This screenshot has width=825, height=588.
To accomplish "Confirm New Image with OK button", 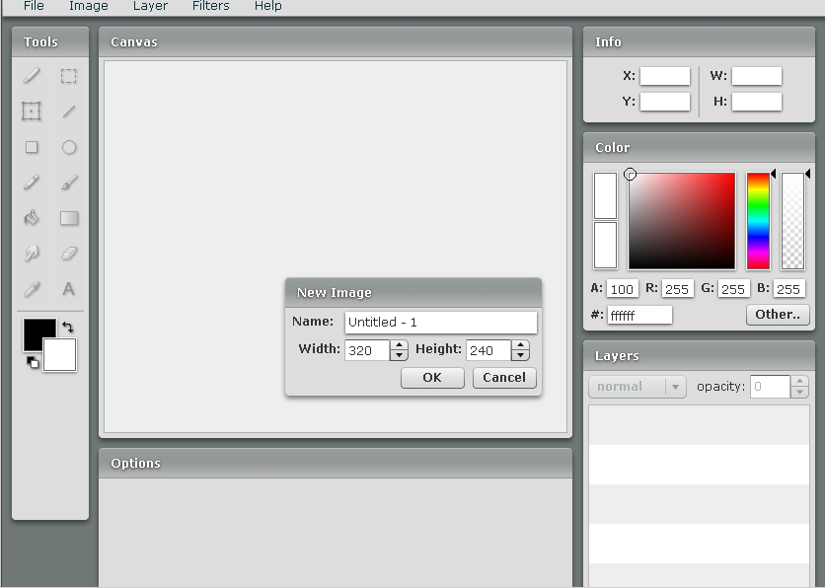I will (432, 378).
